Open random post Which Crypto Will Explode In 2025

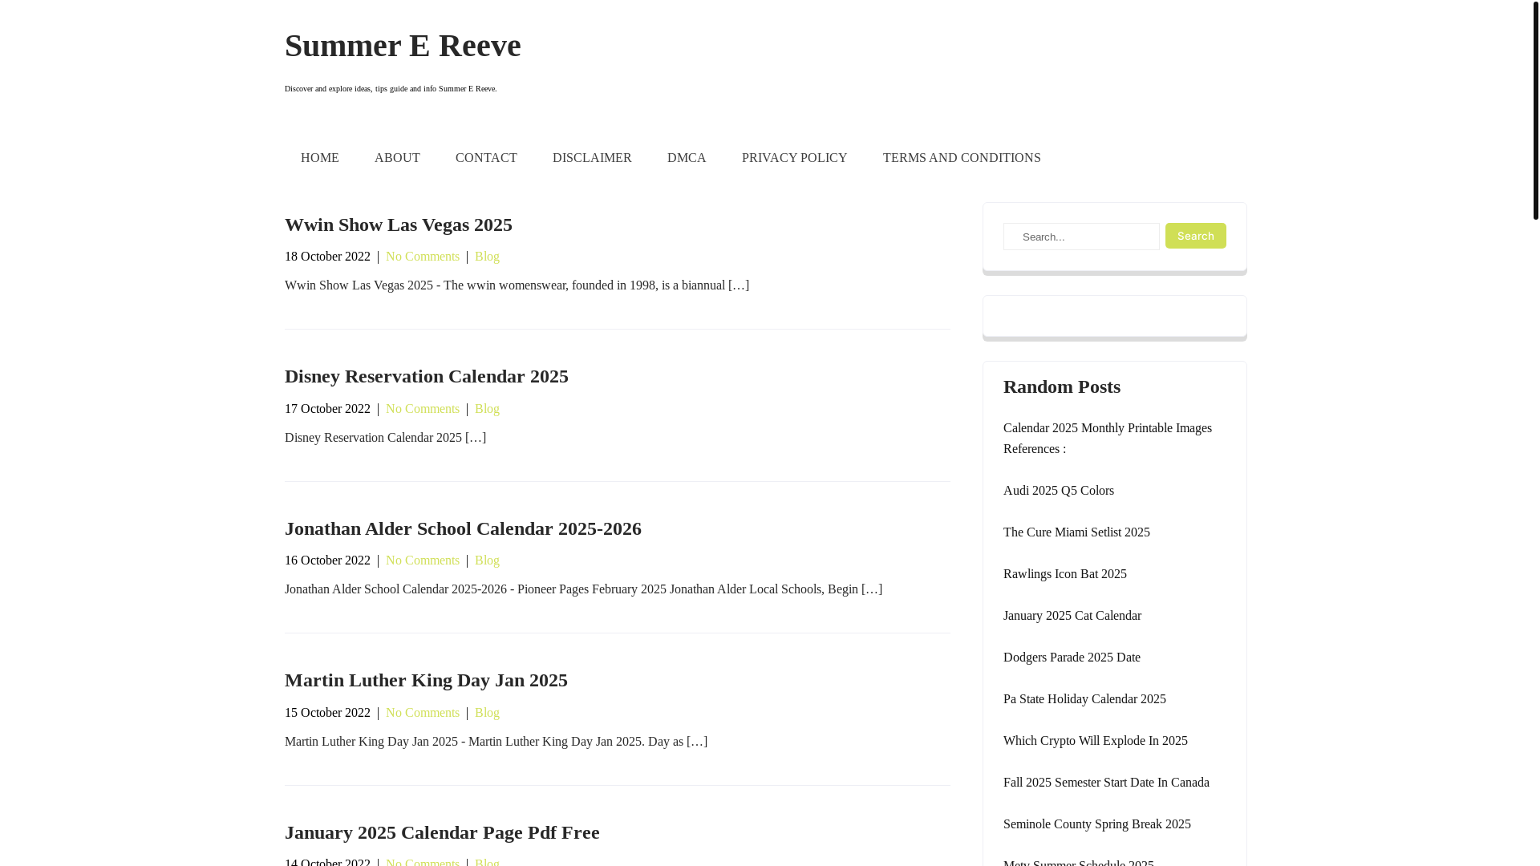pos(1096,741)
